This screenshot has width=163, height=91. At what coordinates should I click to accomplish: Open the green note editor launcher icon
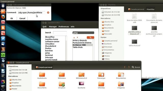click(x=3, y=55)
